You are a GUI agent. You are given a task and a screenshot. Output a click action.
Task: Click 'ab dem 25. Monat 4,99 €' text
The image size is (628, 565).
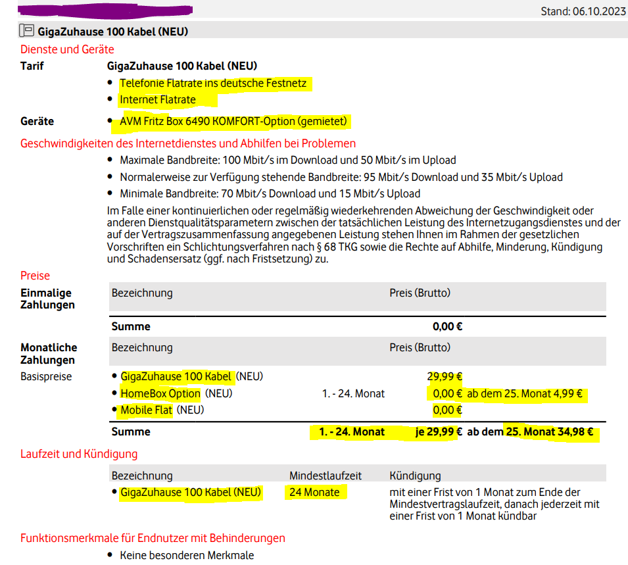pos(525,393)
